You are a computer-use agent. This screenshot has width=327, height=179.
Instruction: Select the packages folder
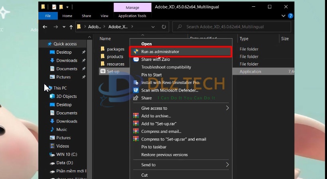[x=116, y=49]
